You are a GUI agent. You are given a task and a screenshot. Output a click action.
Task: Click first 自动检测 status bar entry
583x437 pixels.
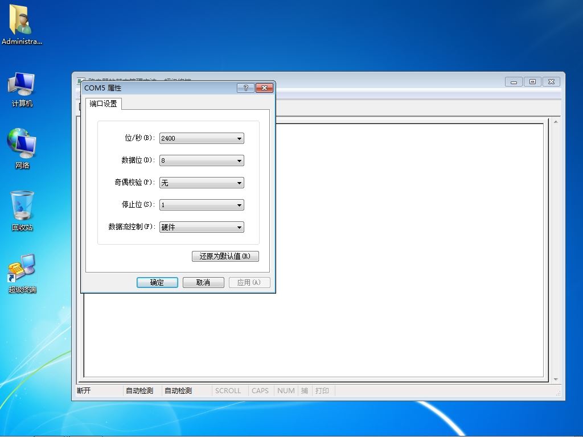click(x=139, y=390)
